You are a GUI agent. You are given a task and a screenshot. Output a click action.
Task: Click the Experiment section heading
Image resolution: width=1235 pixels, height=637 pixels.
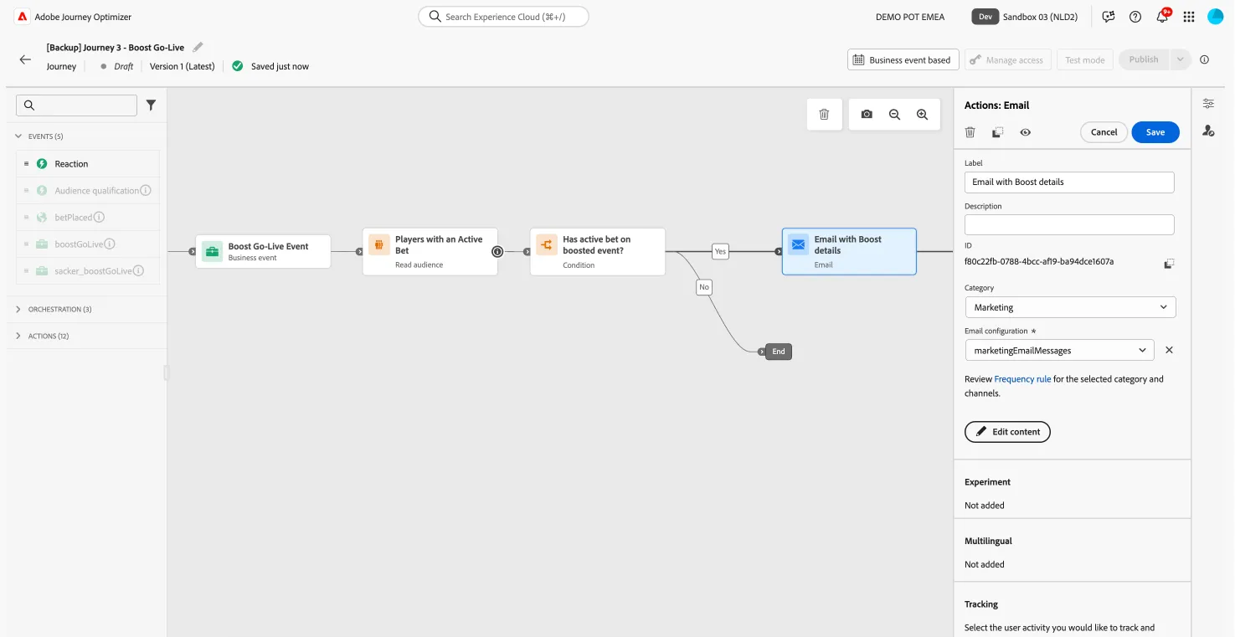(x=987, y=482)
